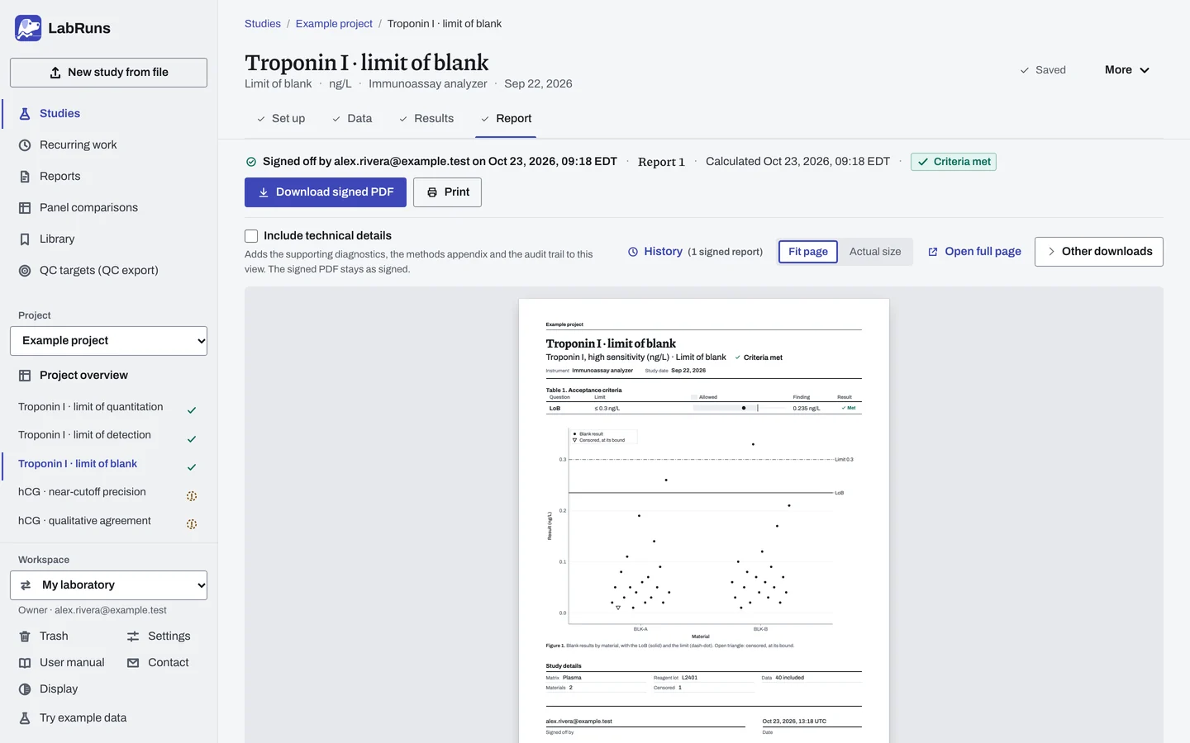The width and height of the screenshot is (1190, 743).
Task: Enable Include technical details checkbox
Action: click(x=251, y=236)
